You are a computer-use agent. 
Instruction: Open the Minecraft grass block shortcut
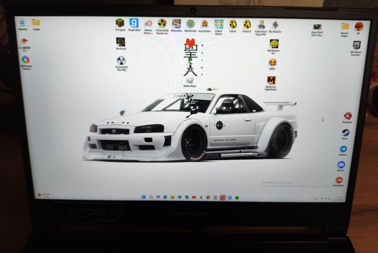[120, 25]
